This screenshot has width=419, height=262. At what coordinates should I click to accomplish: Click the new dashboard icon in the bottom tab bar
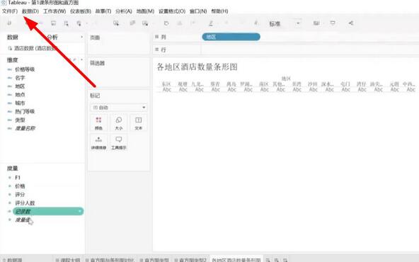tap(277, 260)
